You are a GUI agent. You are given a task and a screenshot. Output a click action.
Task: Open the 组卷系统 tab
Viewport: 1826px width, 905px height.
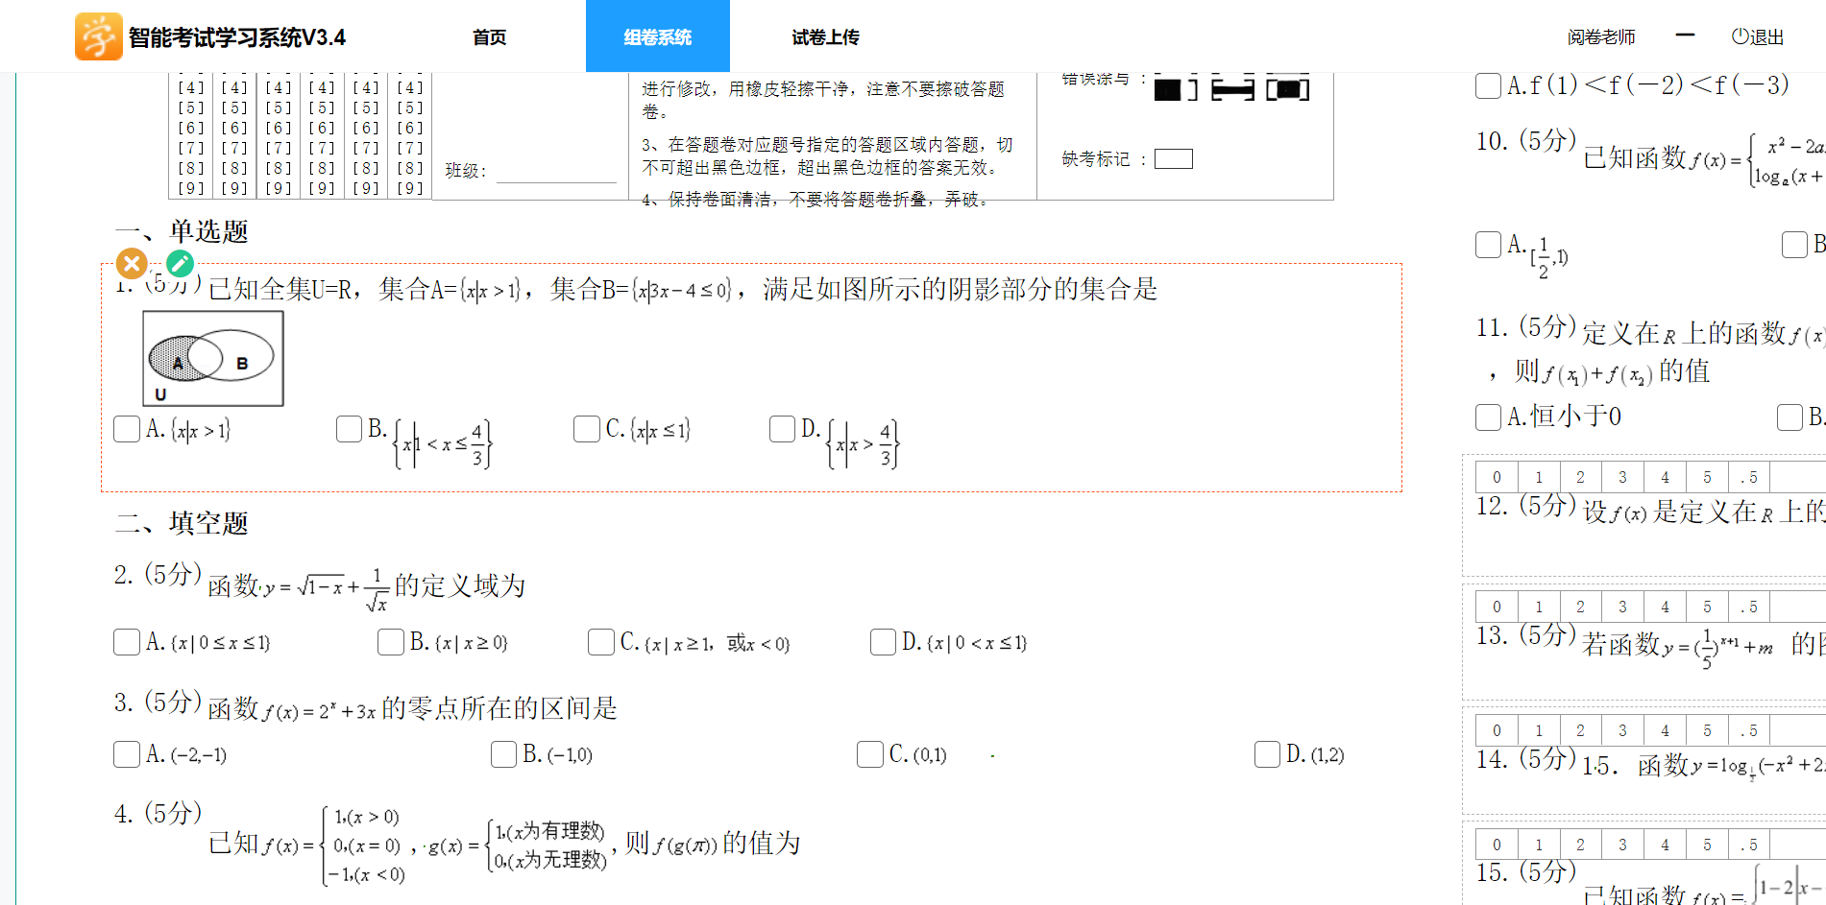[x=658, y=36]
